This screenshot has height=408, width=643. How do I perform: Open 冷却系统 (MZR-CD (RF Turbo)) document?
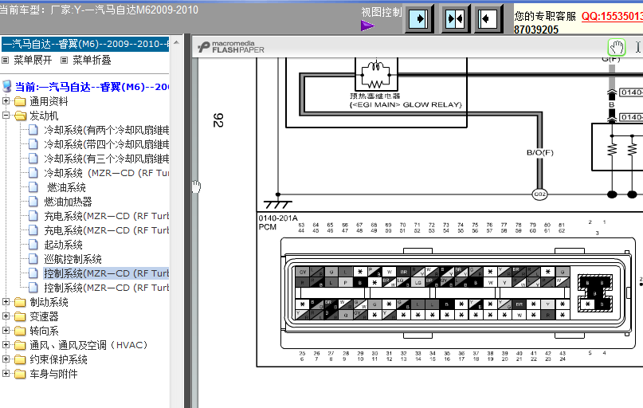tap(107, 173)
